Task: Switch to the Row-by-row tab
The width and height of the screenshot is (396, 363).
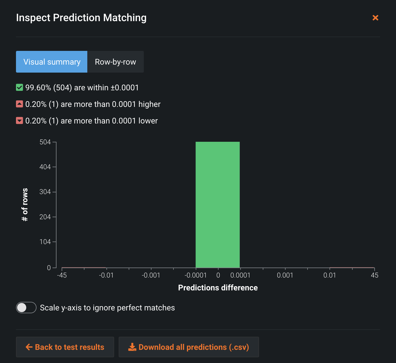Action: click(115, 62)
